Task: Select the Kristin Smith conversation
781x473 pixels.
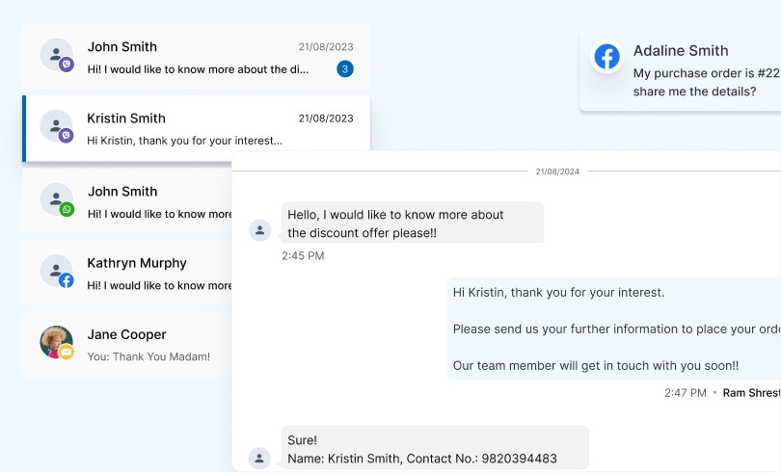Action: click(197, 128)
